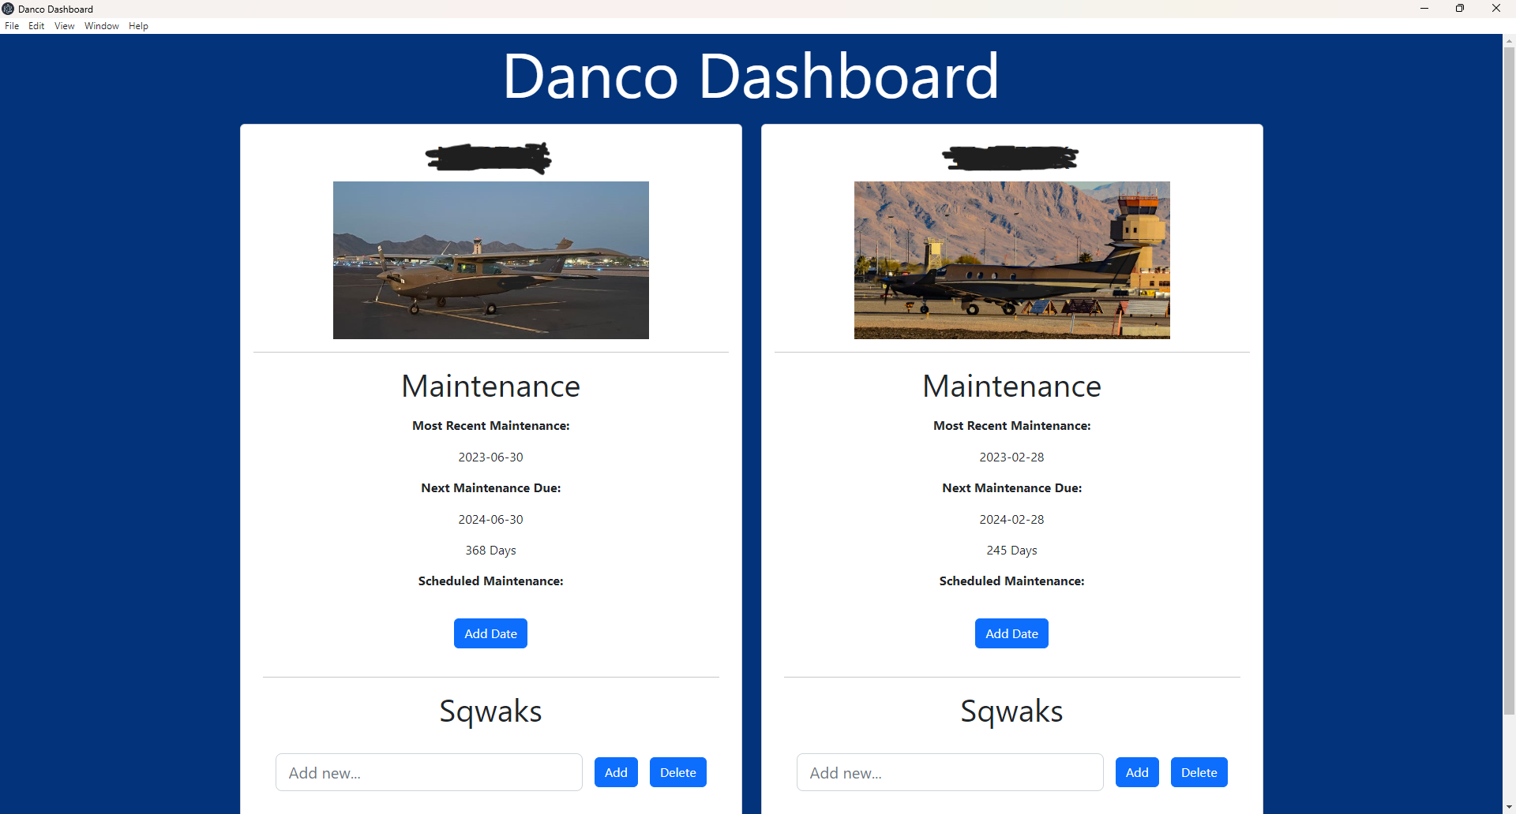The width and height of the screenshot is (1516, 814).
Task: Click the Cessna airplane photo in left card
Action: pyautogui.click(x=490, y=260)
